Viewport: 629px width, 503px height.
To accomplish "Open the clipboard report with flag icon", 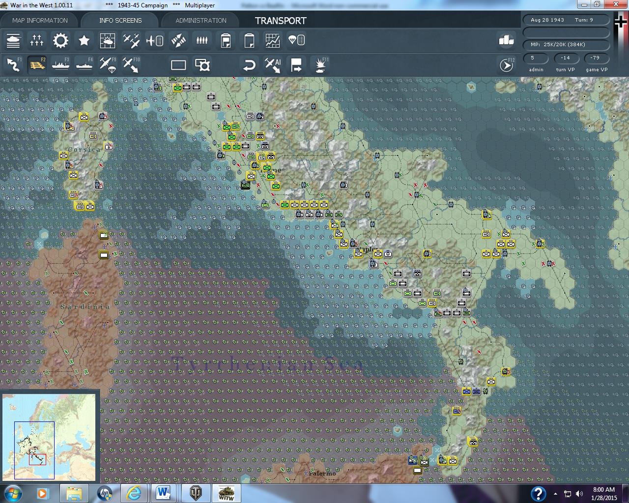I will (x=226, y=40).
